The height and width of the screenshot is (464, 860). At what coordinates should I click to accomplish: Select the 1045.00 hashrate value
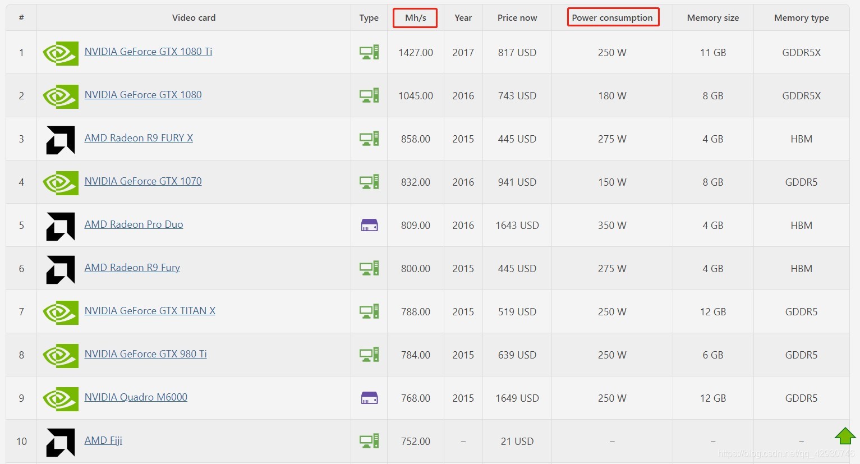[416, 96]
